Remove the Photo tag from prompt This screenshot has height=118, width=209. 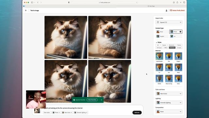click(x=59, y=113)
